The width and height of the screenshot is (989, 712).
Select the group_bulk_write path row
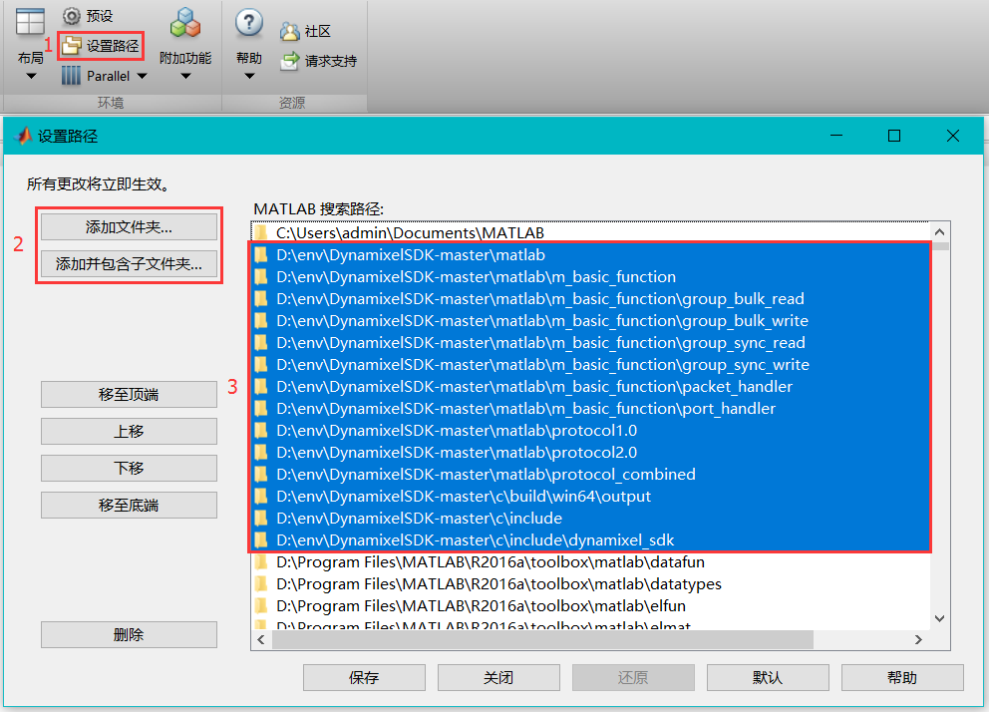pos(590,320)
